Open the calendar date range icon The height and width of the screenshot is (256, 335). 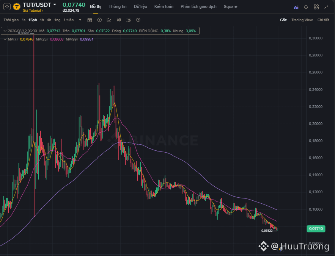(x=90, y=20)
